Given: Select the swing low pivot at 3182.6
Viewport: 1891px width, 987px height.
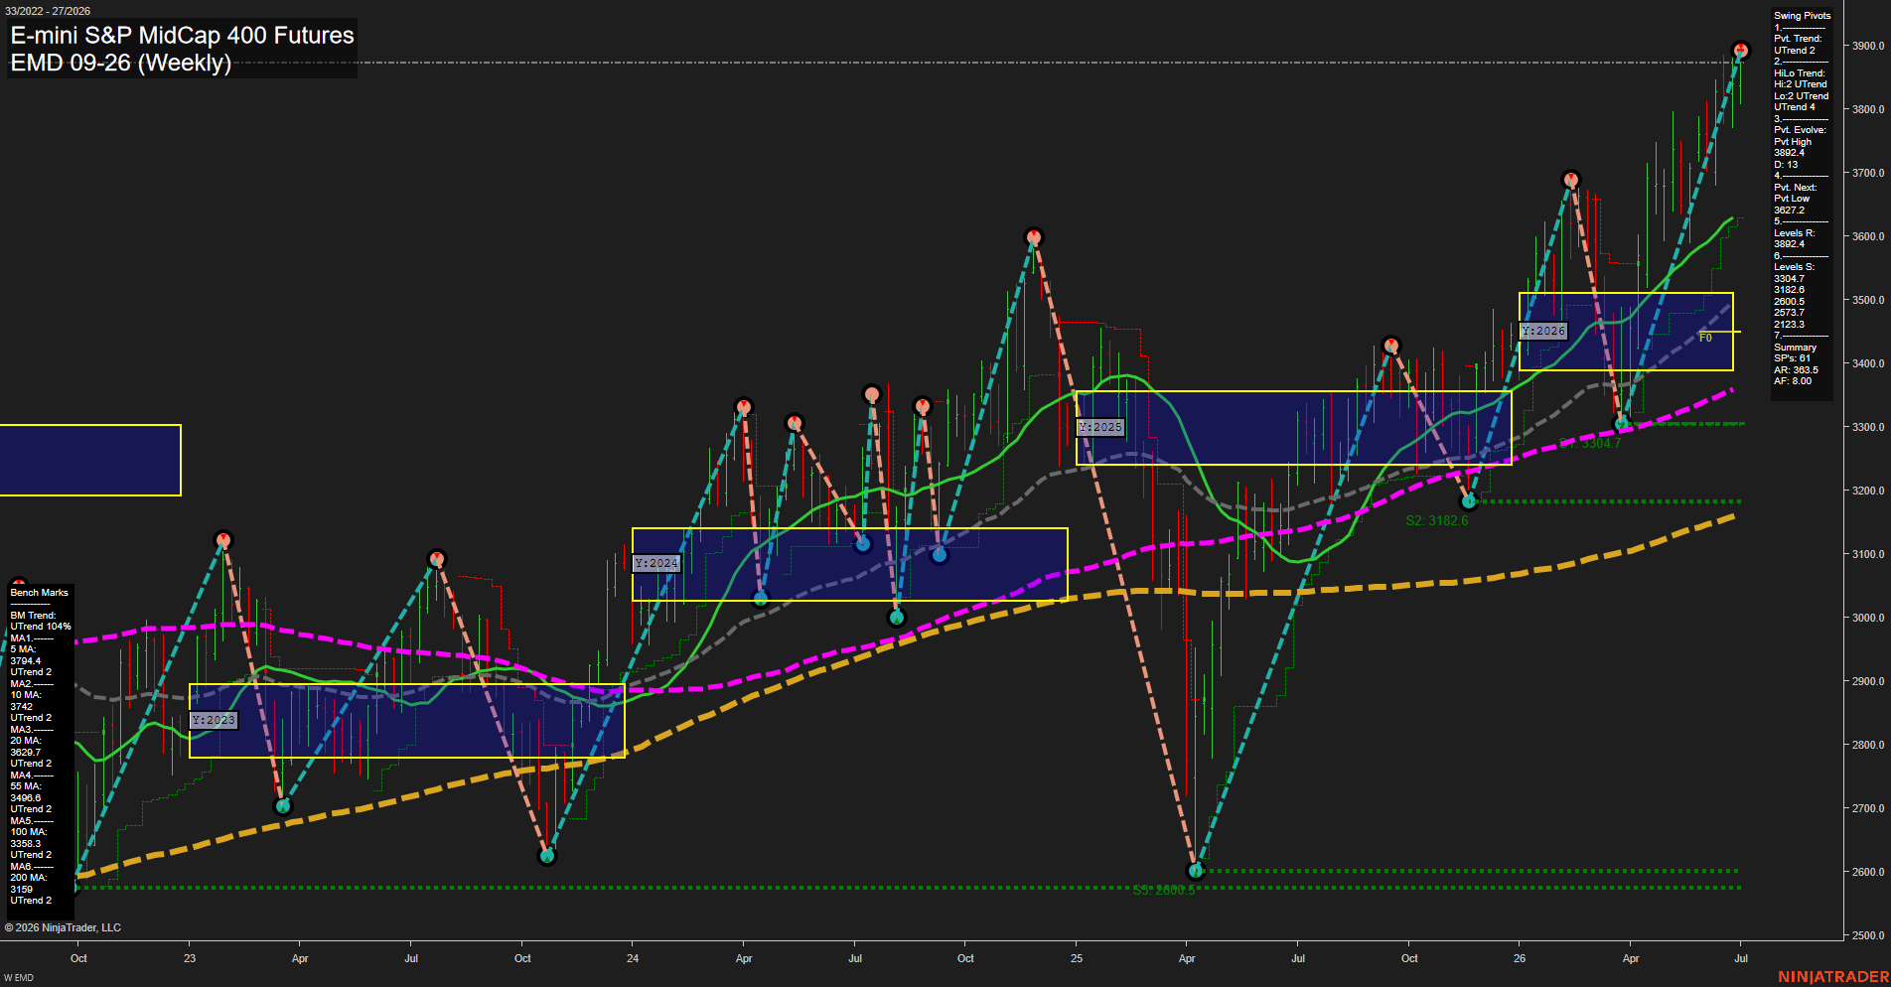Looking at the screenshot, I should [x=1470, y=501].
